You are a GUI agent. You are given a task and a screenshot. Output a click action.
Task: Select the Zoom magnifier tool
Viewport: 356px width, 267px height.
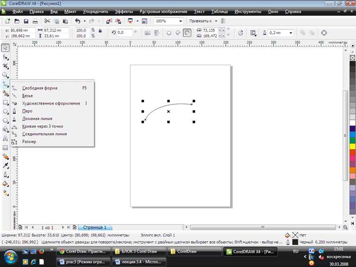(5, 75)
